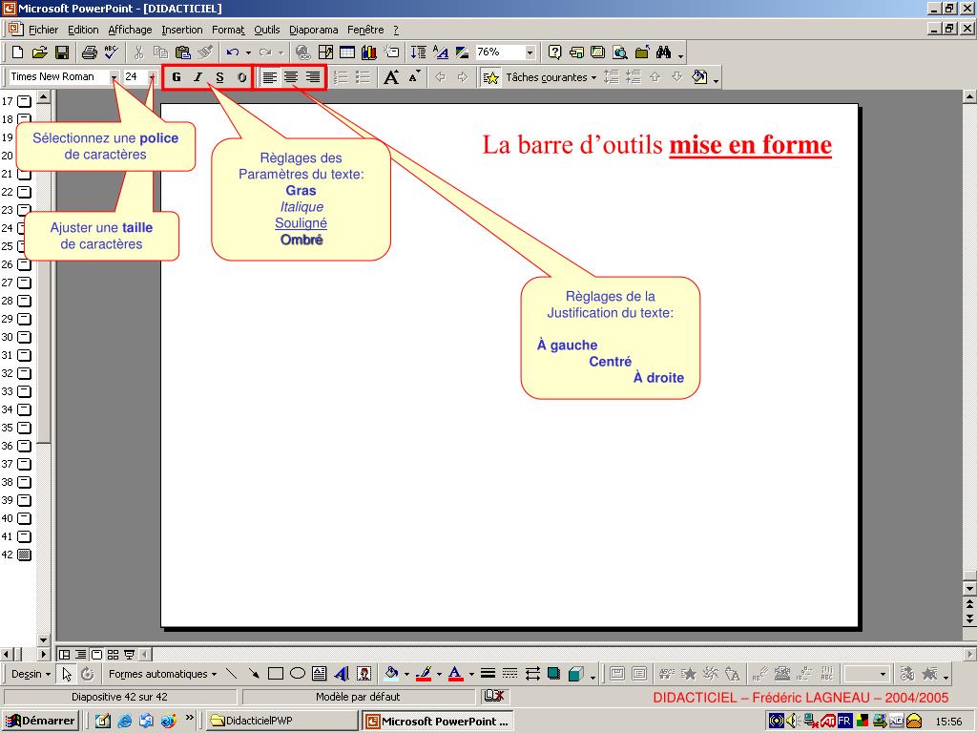The height and width of the screenshot is (733, 977).
Task: Toggle underline with S button
Action: 220,77
